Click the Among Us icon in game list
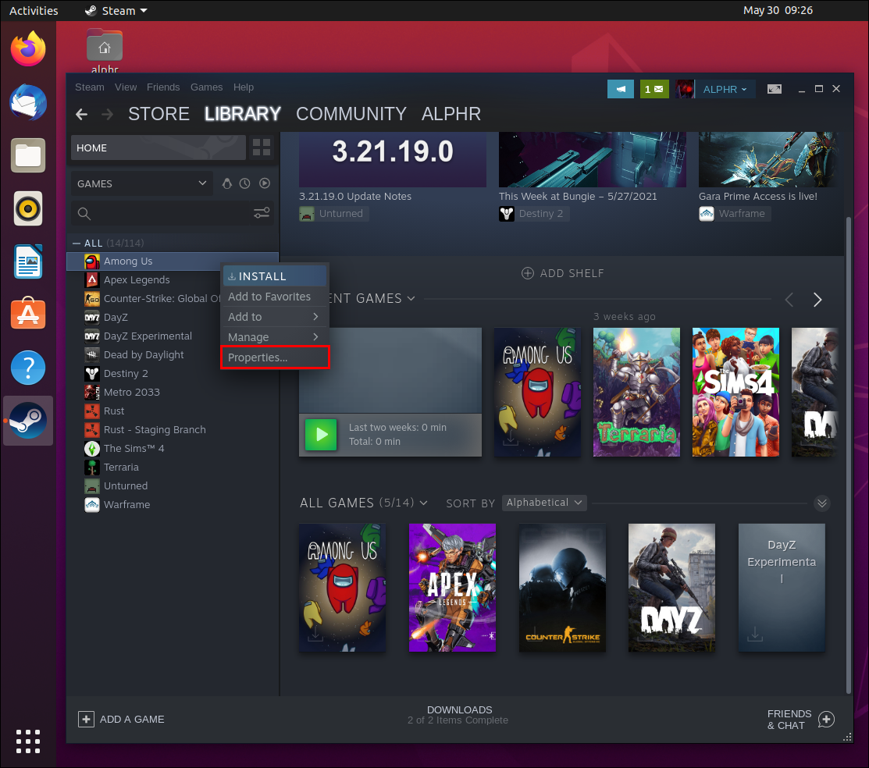The height and width of the screenshot is (768, 869). (x=92, y=261)
